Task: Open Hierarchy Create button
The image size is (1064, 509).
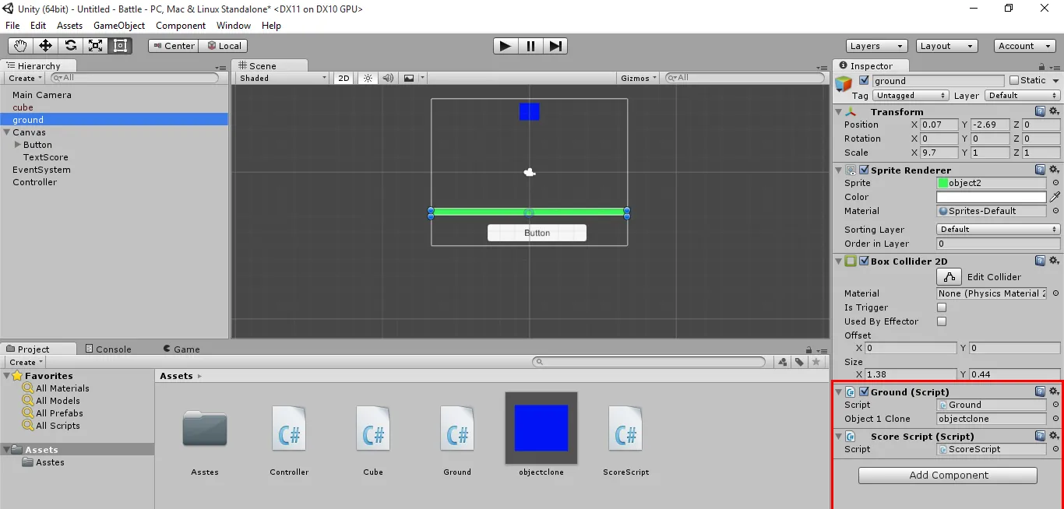Action: coord(25,78)
